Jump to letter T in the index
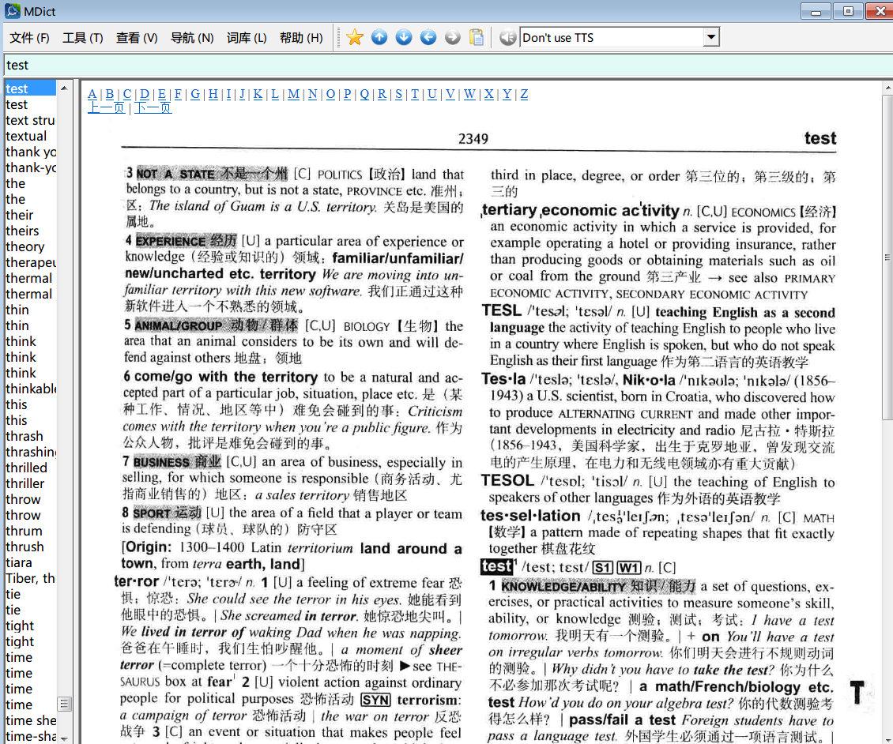Image resolution: width=893 pixels, height=744 pixels. tap(415, 94)
